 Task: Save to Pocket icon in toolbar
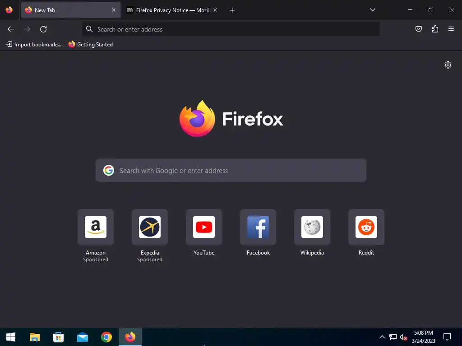419,29
